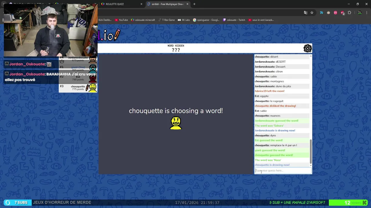The height and width of the screenshot is (208, 371).
Task: Click 'chouquette: nuances' chat line
Action: tap(267, 116)
